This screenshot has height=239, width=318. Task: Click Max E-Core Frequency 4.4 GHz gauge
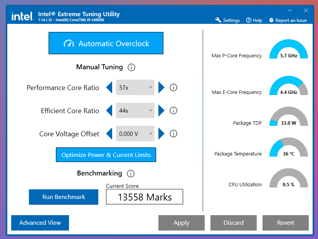289,85
